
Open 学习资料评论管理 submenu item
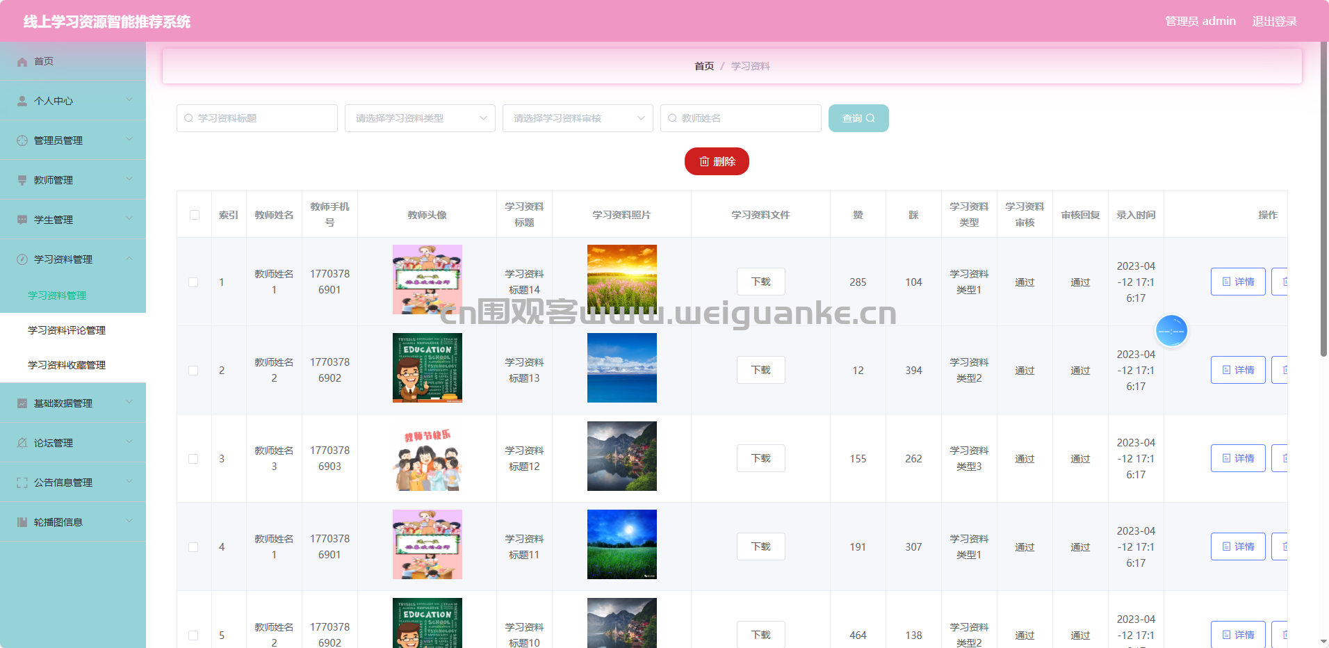click(x=67, y=330)
